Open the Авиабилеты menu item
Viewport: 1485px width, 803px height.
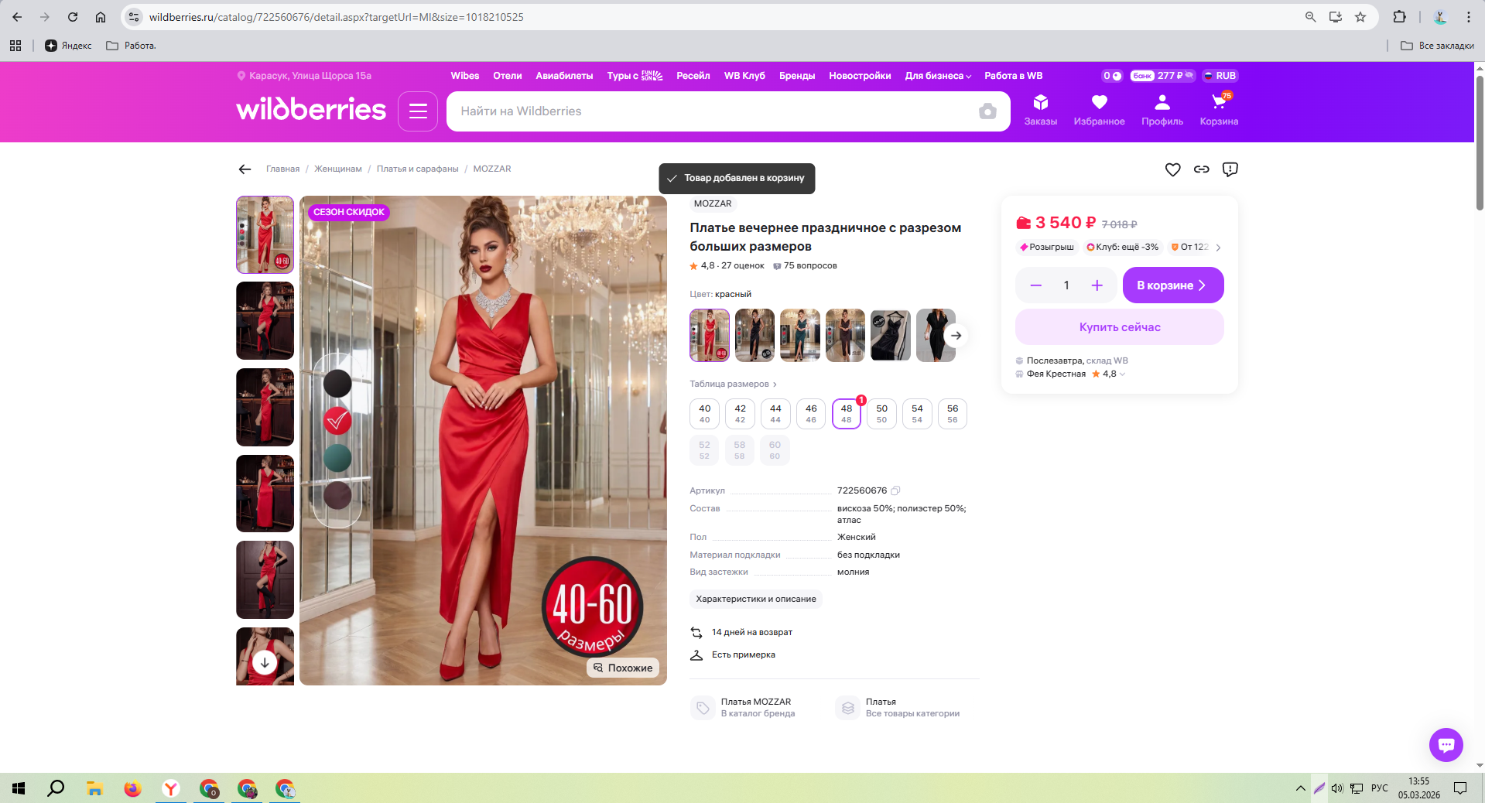pyautogui.click(x=564, y=76)
